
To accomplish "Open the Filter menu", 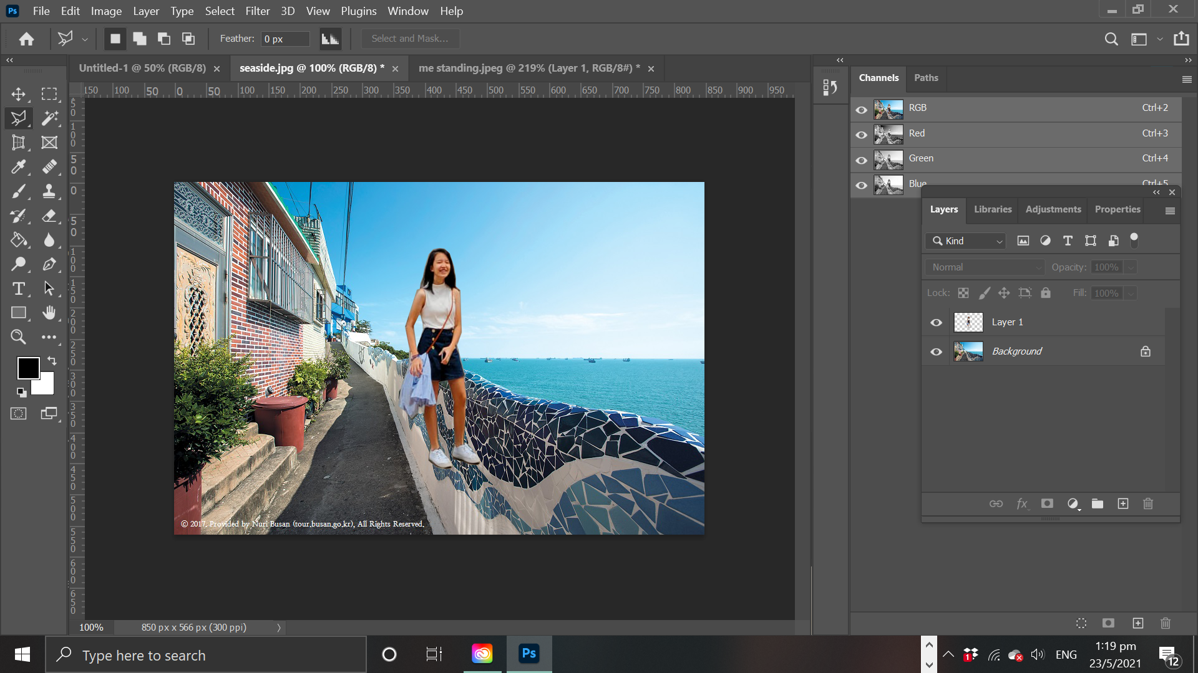I will 257,11.
